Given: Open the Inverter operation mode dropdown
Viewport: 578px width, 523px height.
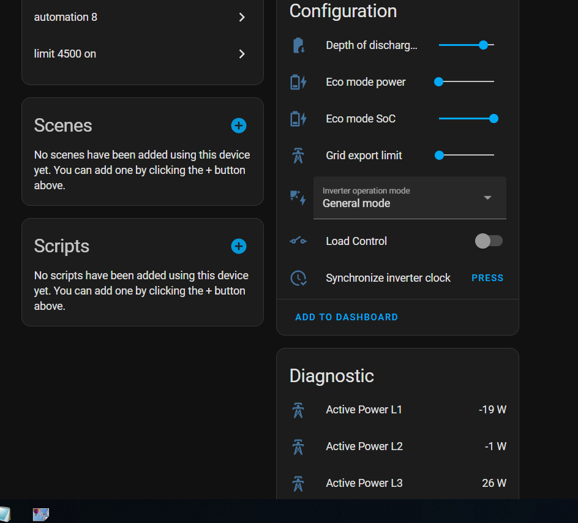Looking at the screenshot, I should click(x=410, y=198).
